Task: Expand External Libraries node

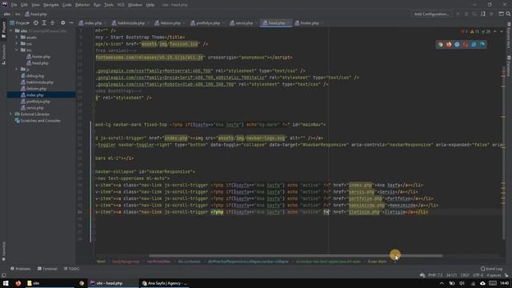Action: pyautogui.click(x=11, y=114)
